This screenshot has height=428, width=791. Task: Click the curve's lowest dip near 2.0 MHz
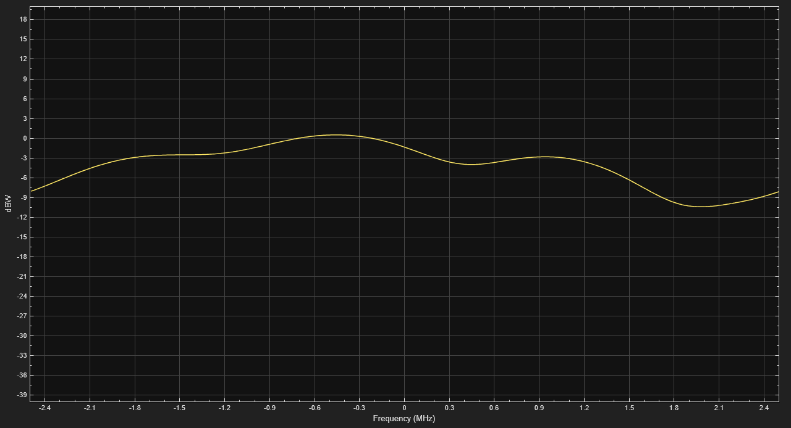pos(701,207)
